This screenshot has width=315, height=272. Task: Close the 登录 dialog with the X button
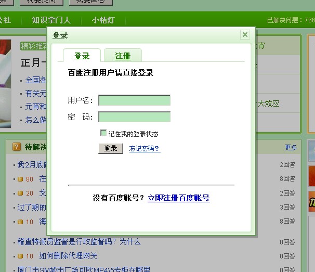pyautogui.click(x=245, y=34)
